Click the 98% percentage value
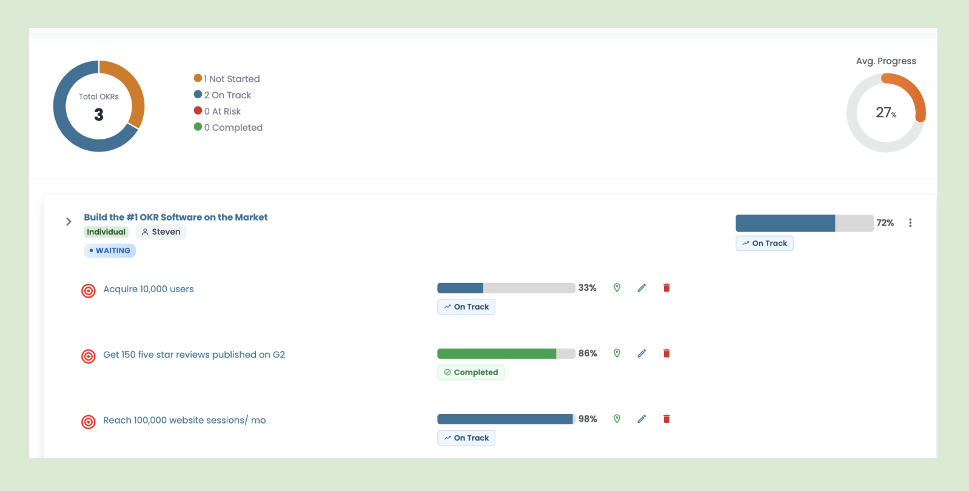 click(588, 419)
